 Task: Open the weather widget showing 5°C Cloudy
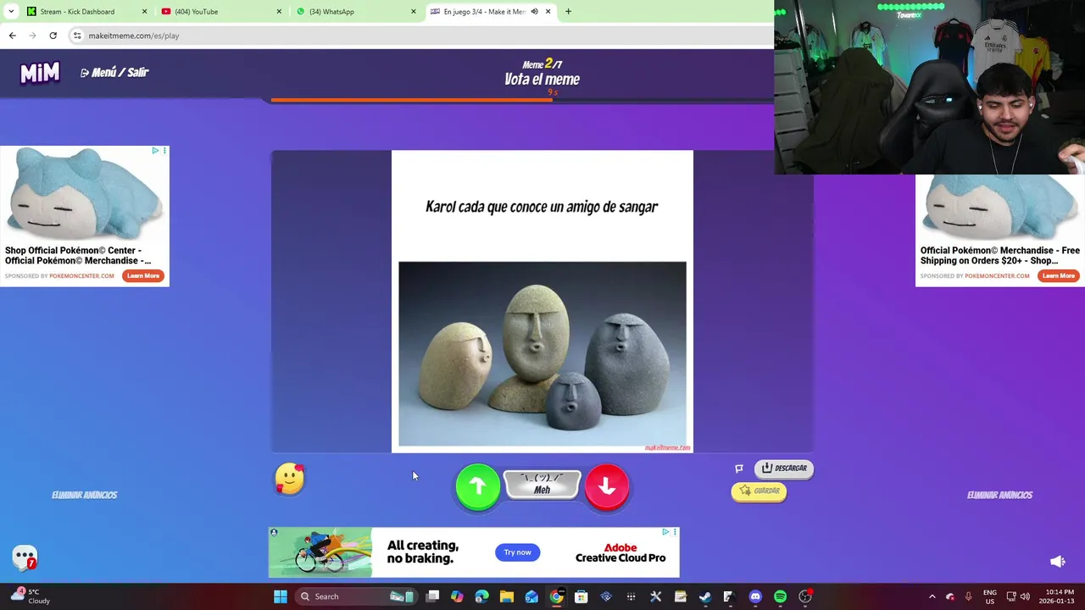(x=31, y=596)
